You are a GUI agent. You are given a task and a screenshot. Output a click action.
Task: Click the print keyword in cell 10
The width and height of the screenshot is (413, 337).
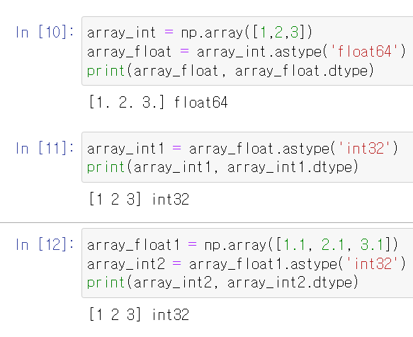click(106, 71)
